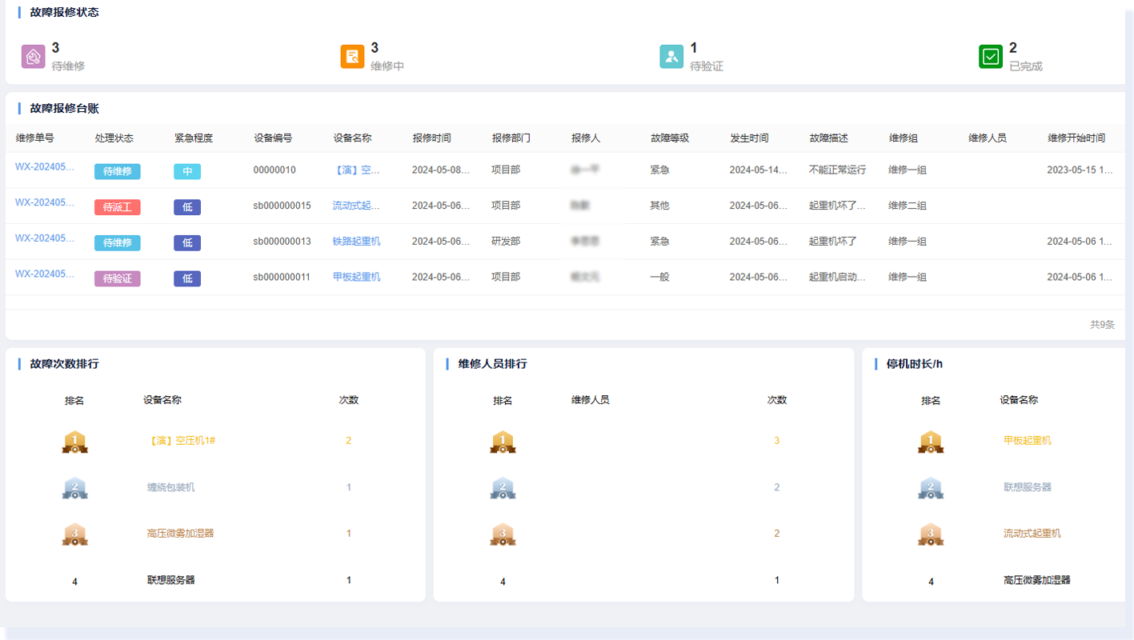Select the 不能正常运行 fault description cell
The height and width of the screenshot is (640, 1134).
pyautogui.click(x=838, y=170)
